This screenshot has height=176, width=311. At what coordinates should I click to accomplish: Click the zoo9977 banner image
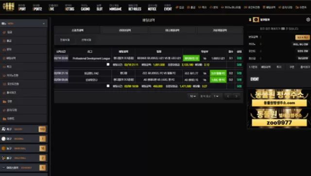pyautogui.click(x=279, y=118)
